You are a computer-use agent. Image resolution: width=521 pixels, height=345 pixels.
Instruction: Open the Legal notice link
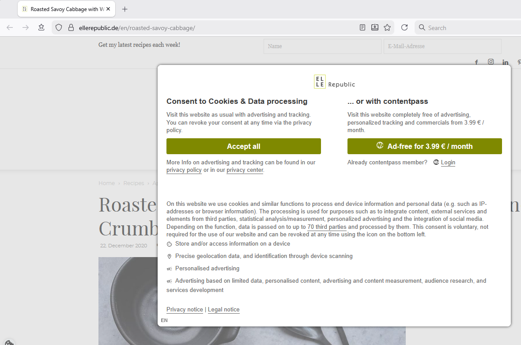[x=223, y=310]
